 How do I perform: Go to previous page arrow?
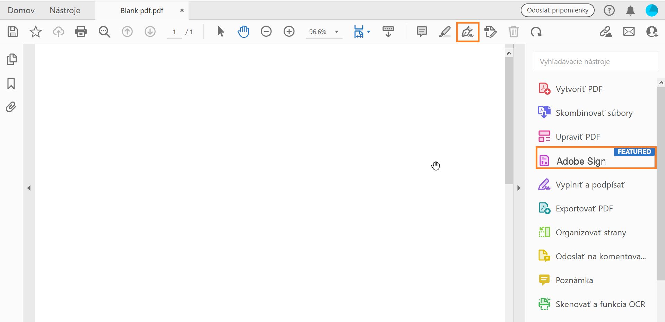click(x=127, y=32)
